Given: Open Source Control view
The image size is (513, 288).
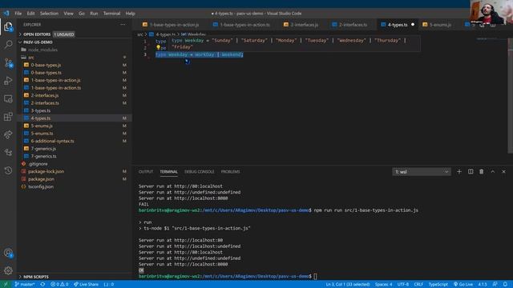Looking at the screenshot, I should 8,62.
